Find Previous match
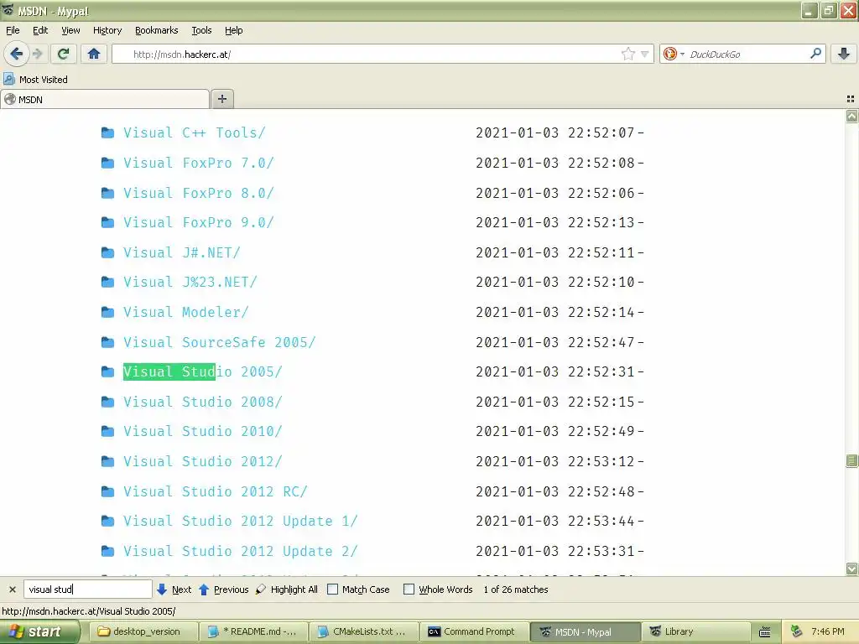This screenshot has width=859, height=644. click(x=223, y=589)
